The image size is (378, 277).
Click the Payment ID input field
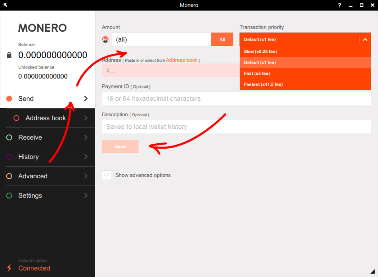236,99
